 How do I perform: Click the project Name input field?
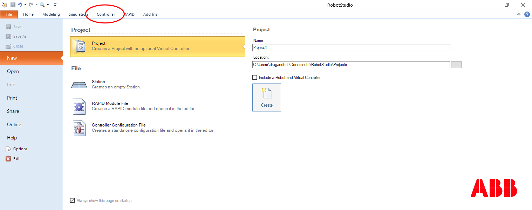351,48
